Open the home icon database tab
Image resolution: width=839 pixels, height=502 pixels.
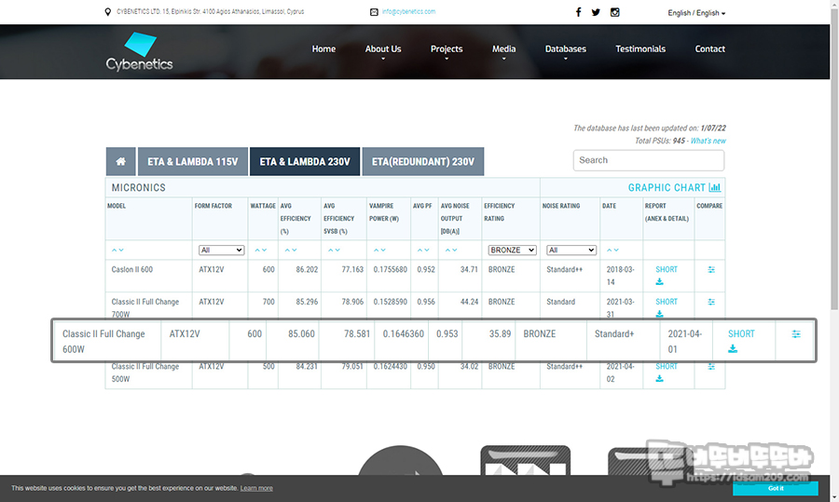[x=121, y=161]
